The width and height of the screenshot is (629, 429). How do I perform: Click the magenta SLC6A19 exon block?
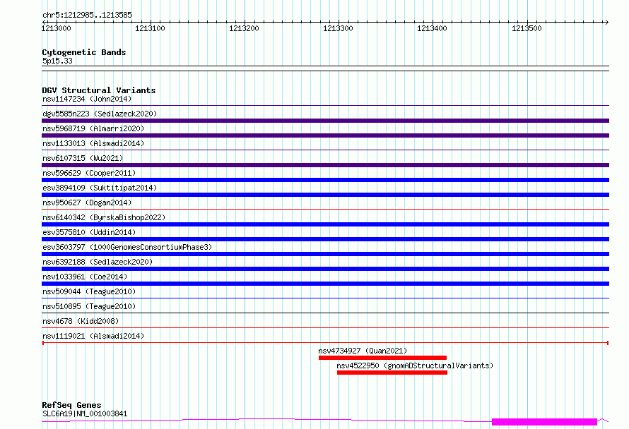(544, 422)
